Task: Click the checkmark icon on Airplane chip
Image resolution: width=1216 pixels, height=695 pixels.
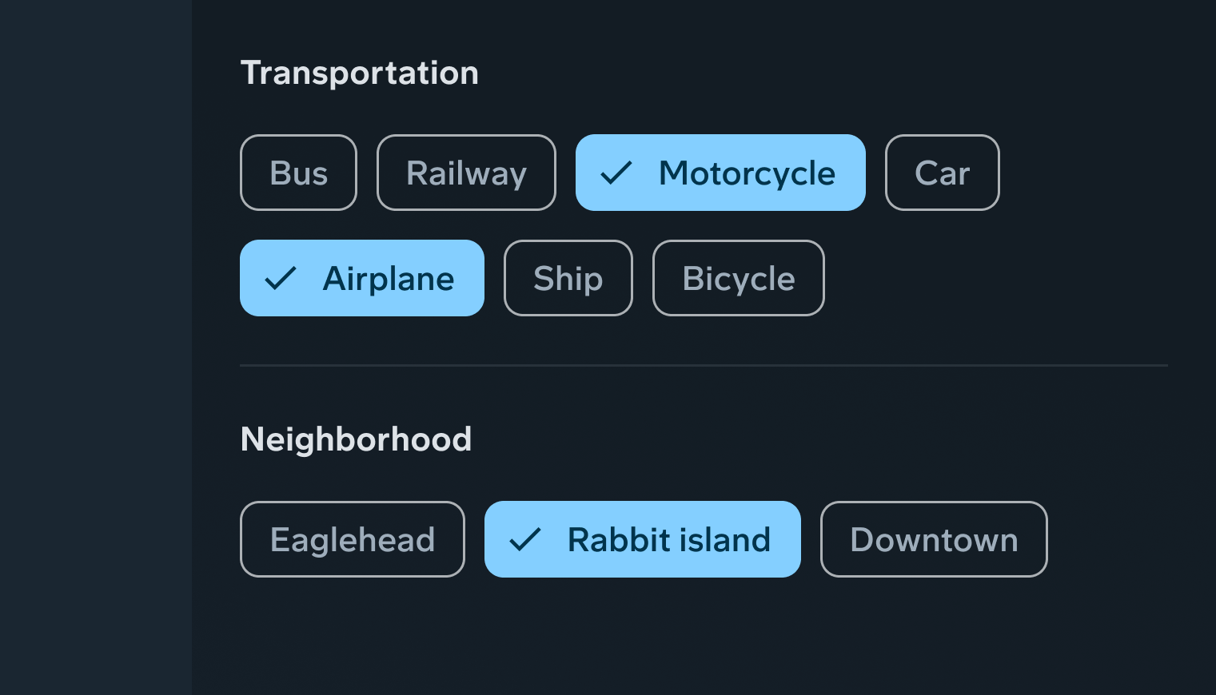Action: [281, 279]
